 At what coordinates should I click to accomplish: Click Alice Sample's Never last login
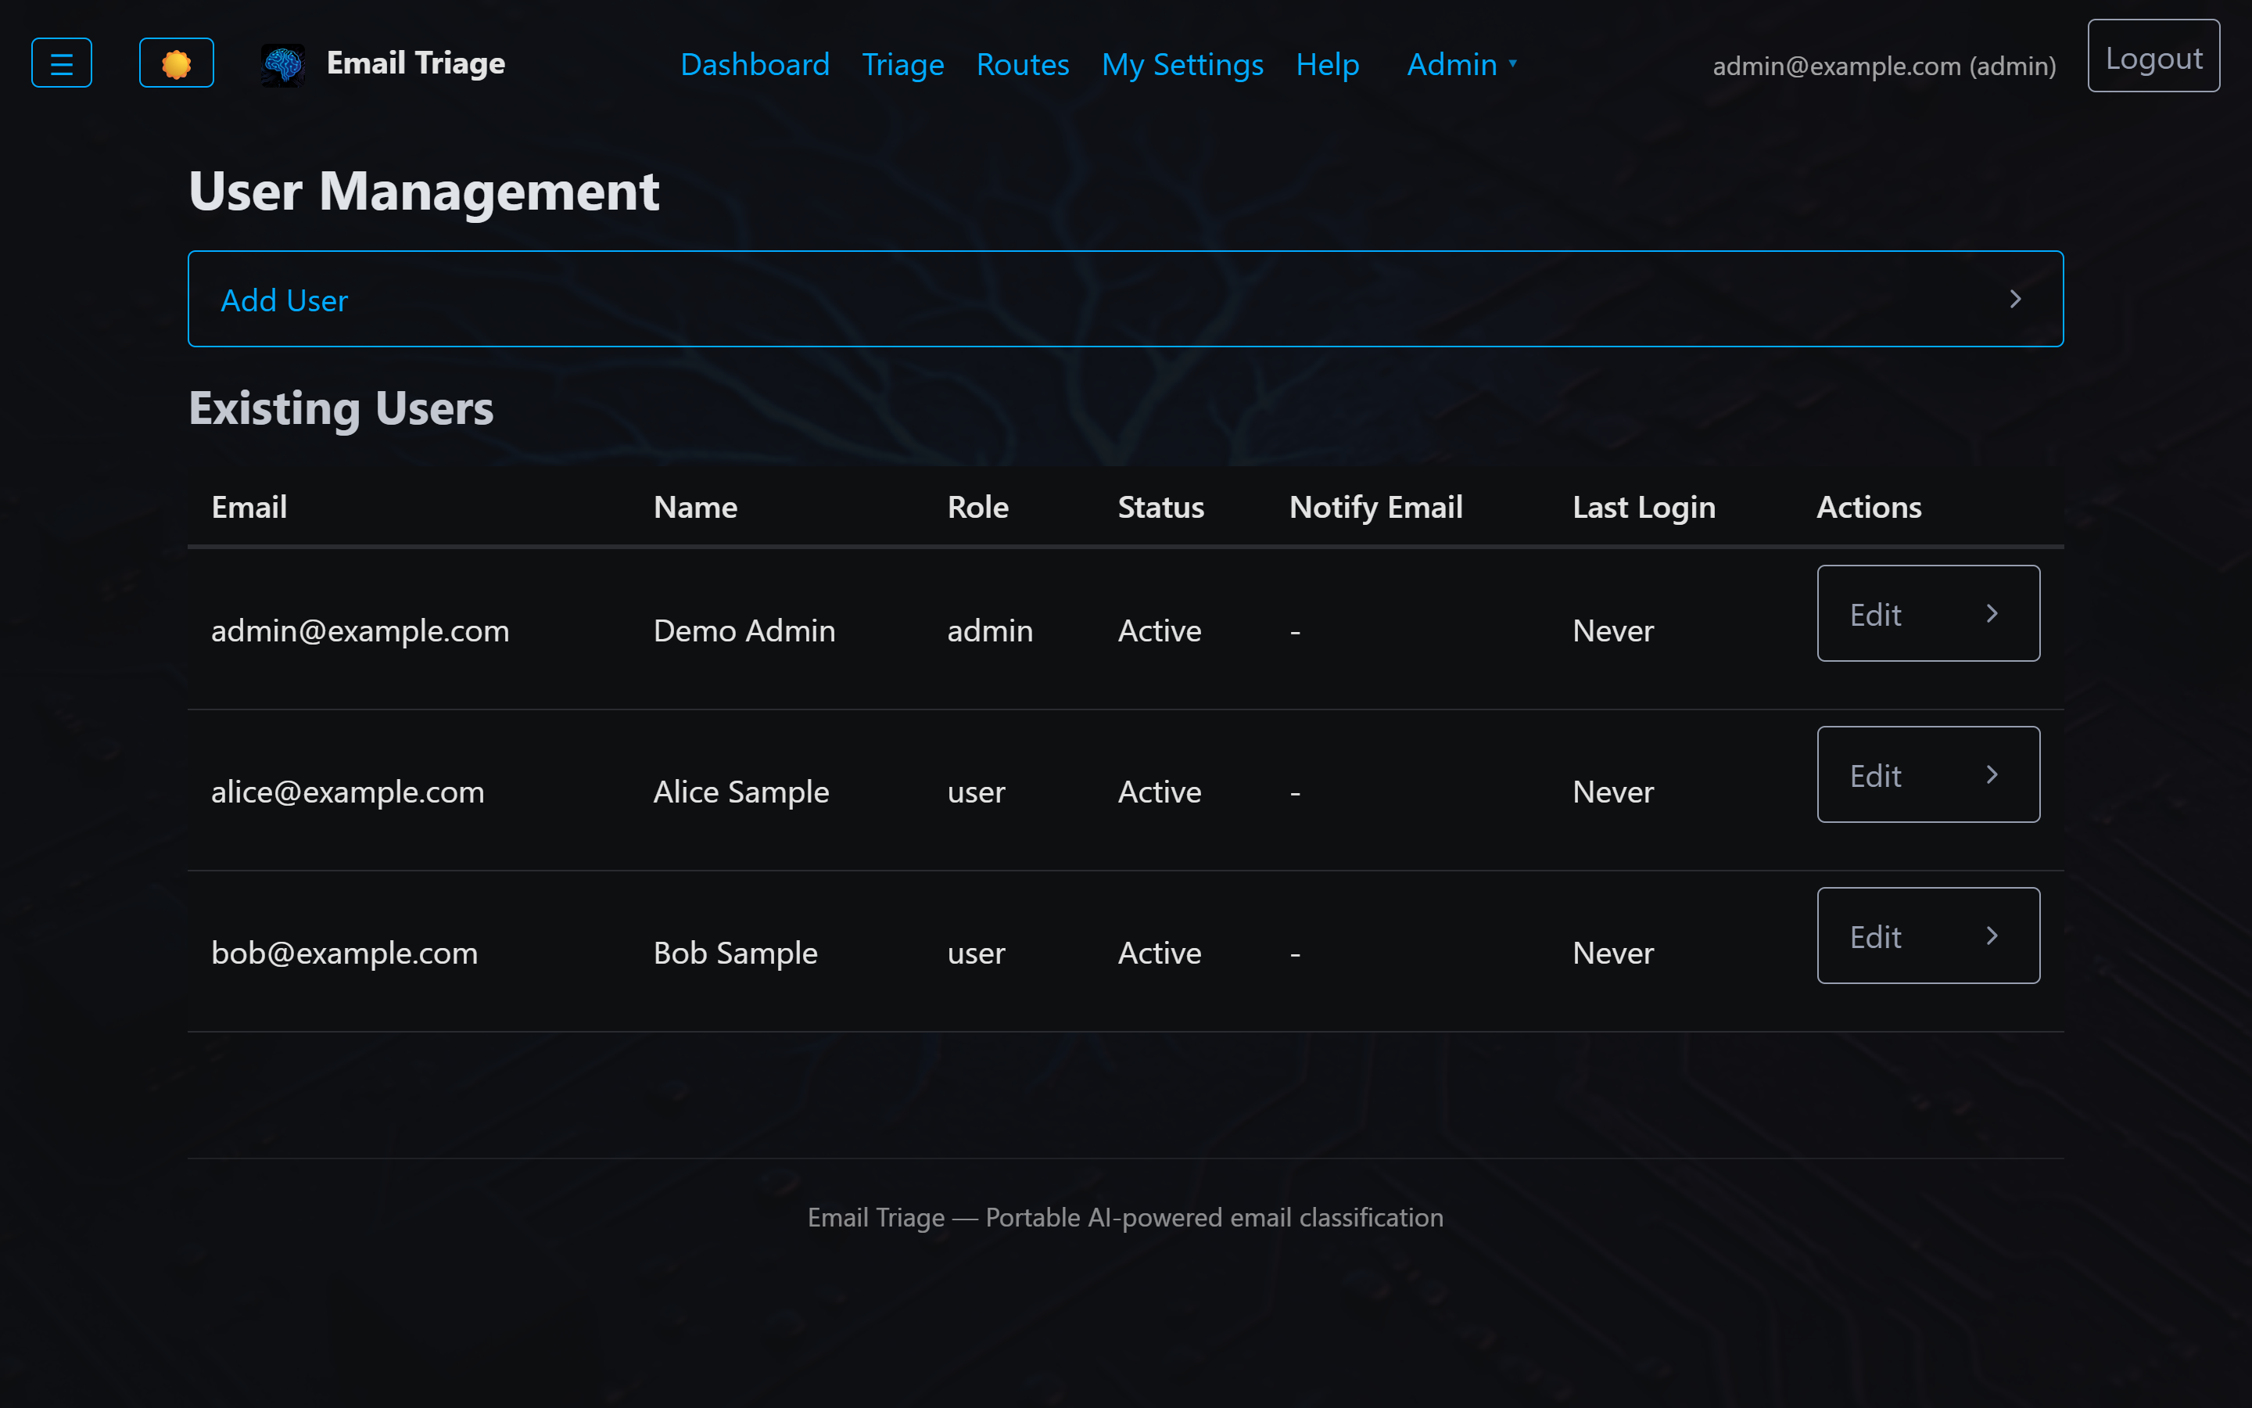tap(1612, 792)
